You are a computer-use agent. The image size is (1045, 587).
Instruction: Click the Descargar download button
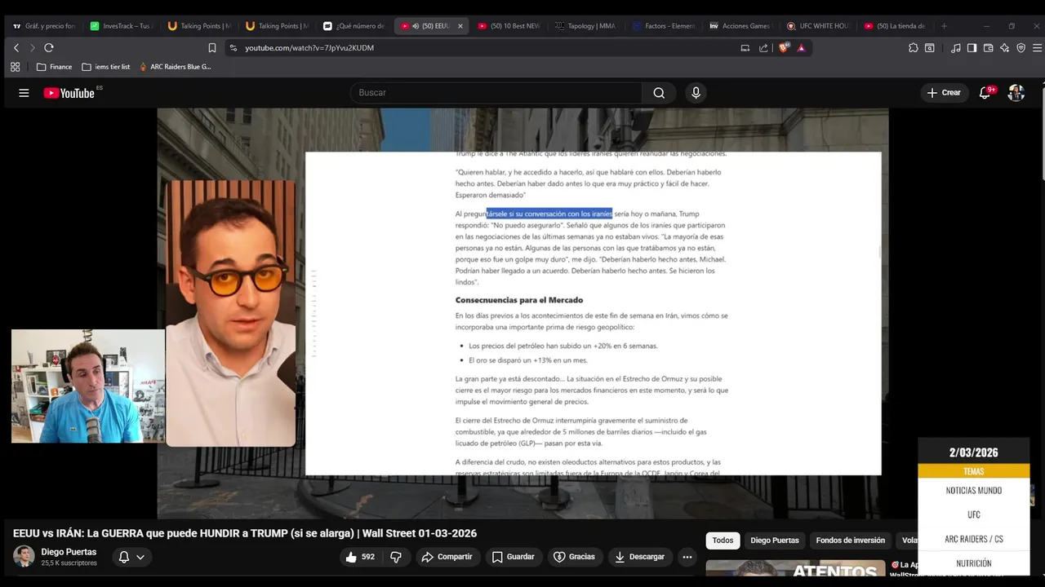click(x=639, y=557)
